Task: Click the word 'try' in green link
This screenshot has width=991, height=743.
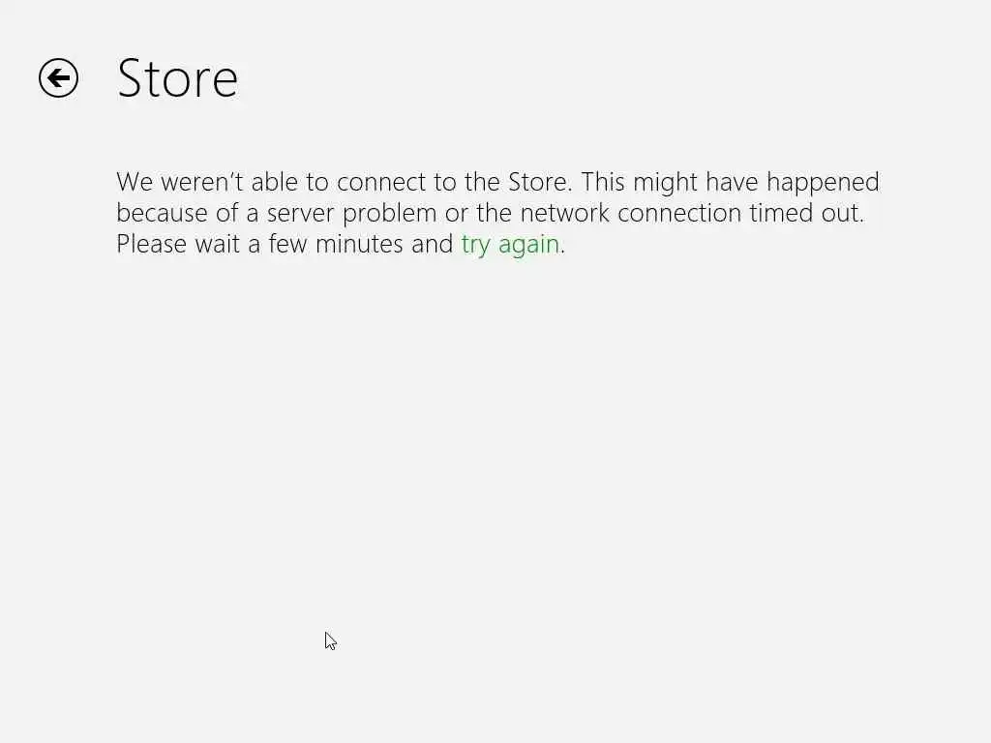Action: tap(475, 246)
